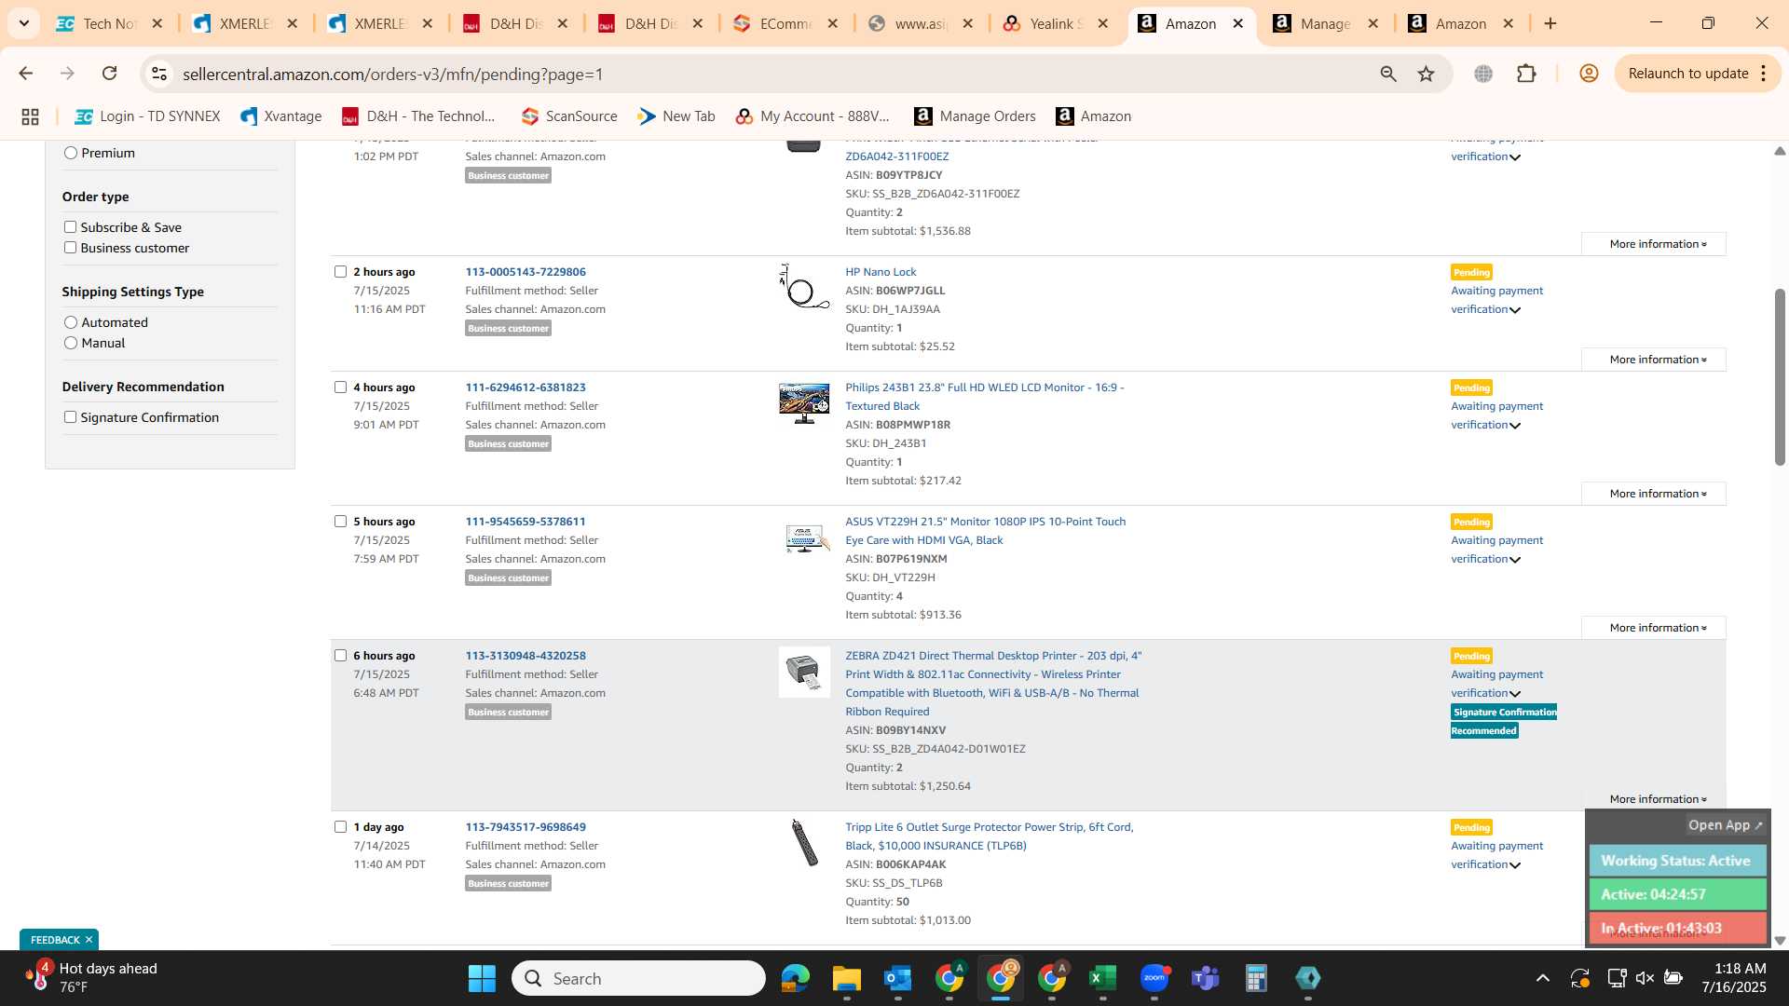This screenshot has width=1789, height=1006.
Task: Open the page zoom magnifier icon
Action: pyautogui.click(x=1388, y=74)
